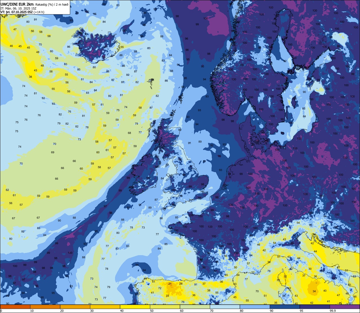The height and width of the screenshot is (313, 360).
Task: Select the 70–80 pale blue legend swatch
Action: [x=225, y=307]
